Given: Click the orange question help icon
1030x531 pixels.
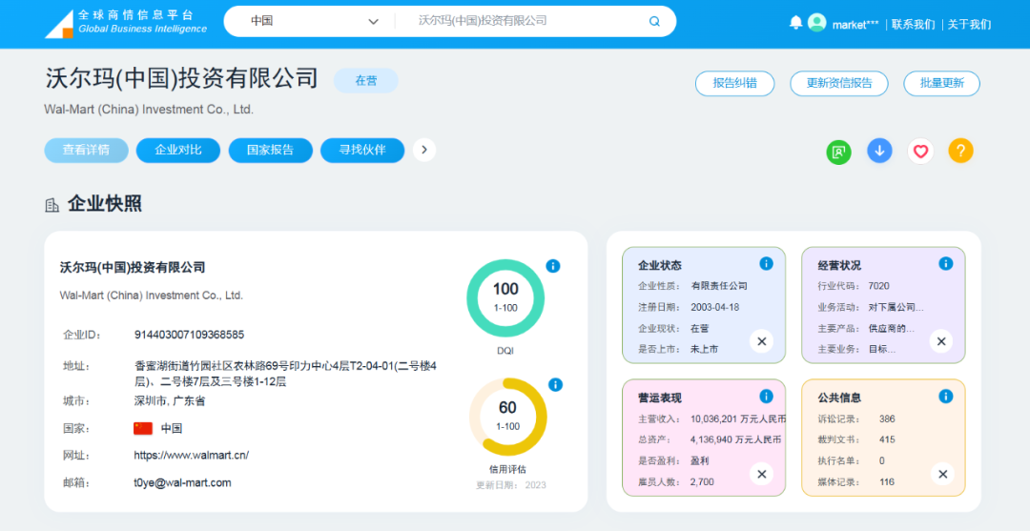Looking at the screenshot, I should click(960, 151).
